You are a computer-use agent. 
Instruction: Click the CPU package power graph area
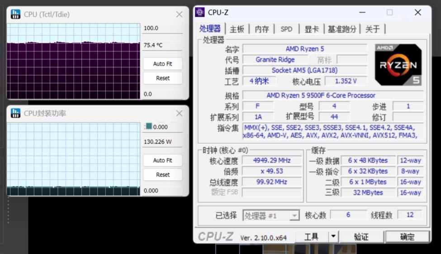pos(73,159)
